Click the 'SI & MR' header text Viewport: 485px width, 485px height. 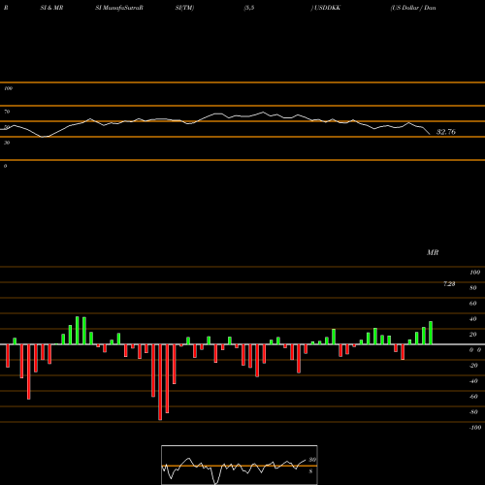pos(51,8)
